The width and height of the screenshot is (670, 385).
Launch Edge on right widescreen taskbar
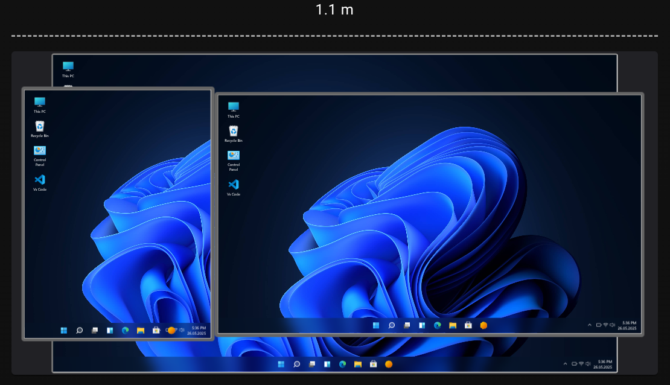point(438,325)
